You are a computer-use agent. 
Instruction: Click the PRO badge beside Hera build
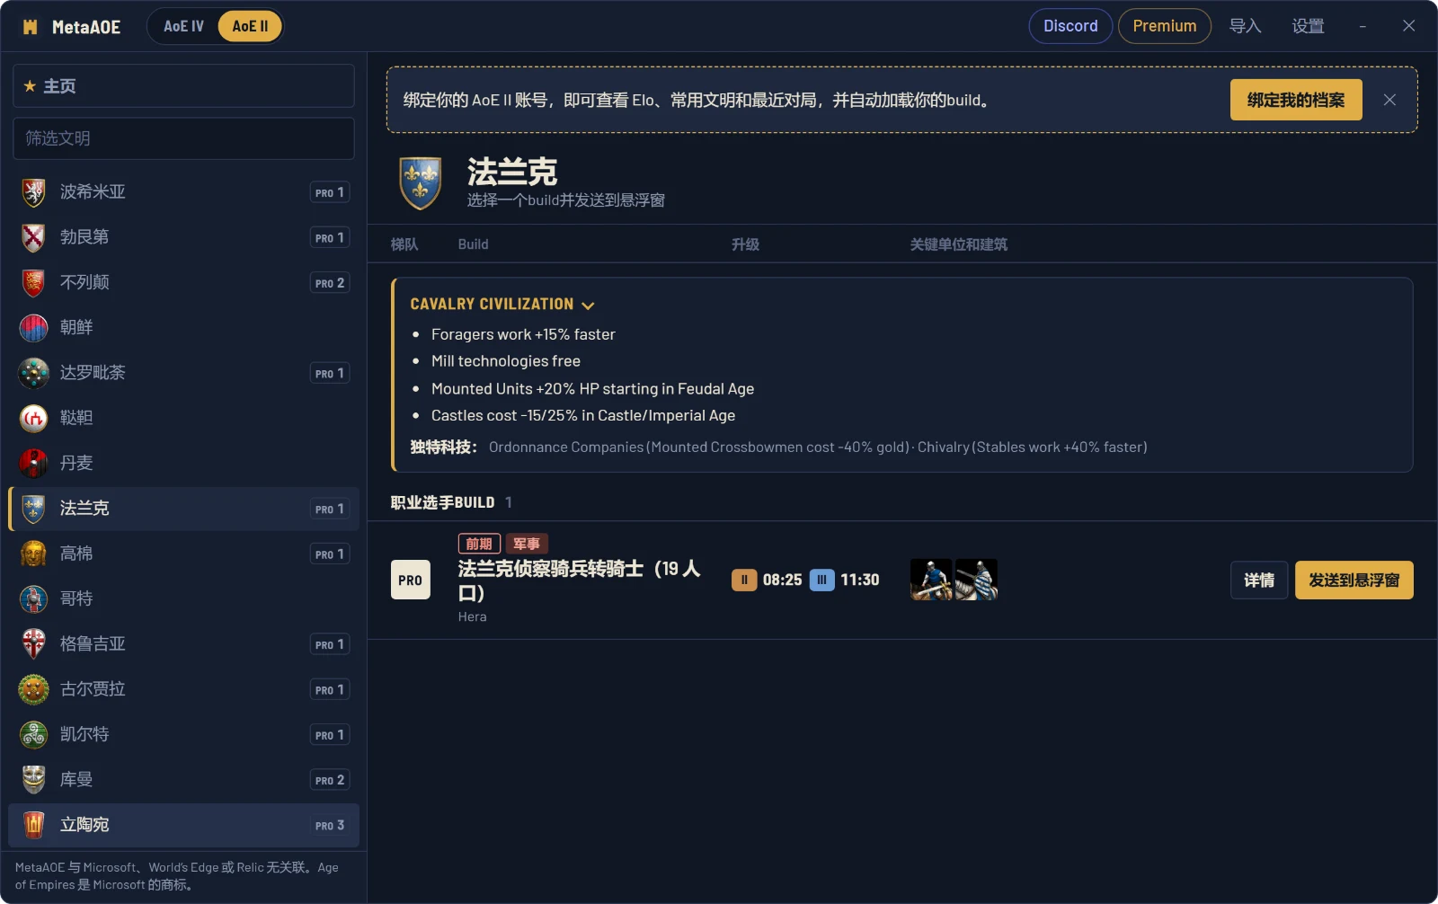[411, 581]
